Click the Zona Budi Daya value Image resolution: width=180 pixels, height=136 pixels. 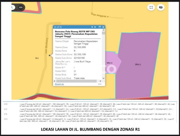82,61
